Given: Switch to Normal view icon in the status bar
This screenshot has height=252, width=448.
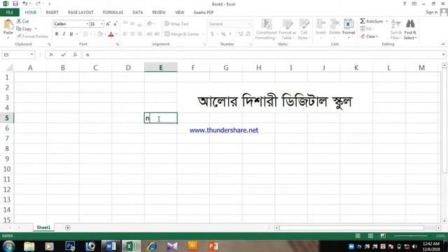Looking at the screenshot, I should 358,236.
